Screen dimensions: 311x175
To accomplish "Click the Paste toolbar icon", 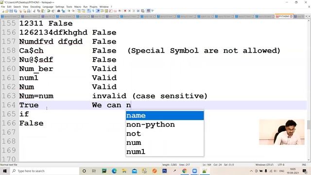I will coord(43,11).
